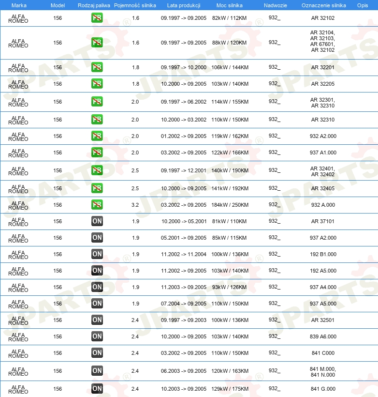378x397 pixels.
Task: Select the 82kW / 112KM power cell
Action: [x=229, y=18]
